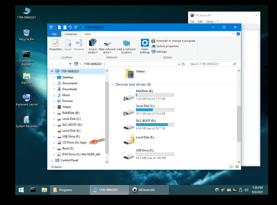Click Manage in System group

tap(159, 52)
